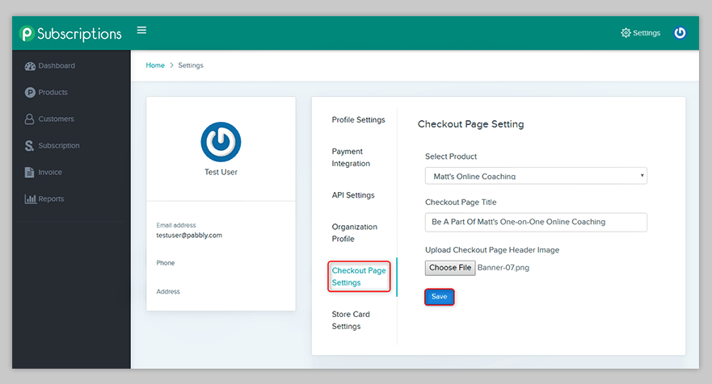
Task: Open the Store Card Settings tab
Action: pyautogui.click(x=351, y=320)
